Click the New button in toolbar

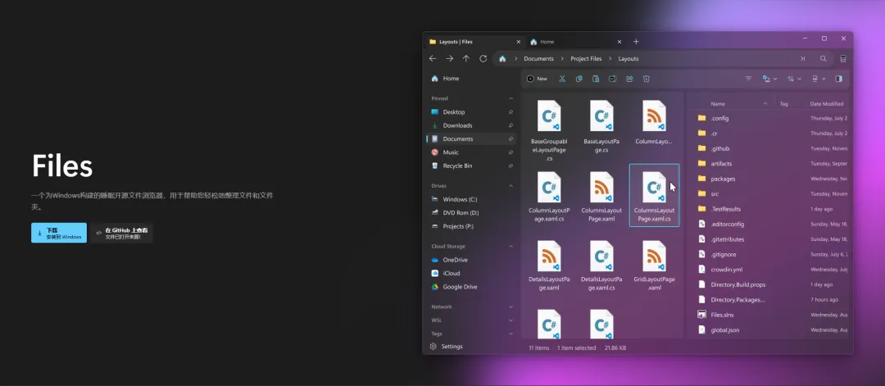pos(537,79)
